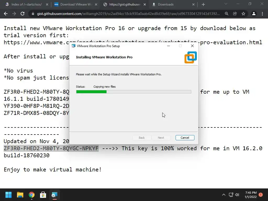Click the VMware Setup title bar icon
The image size is (268, 201).
73,46
